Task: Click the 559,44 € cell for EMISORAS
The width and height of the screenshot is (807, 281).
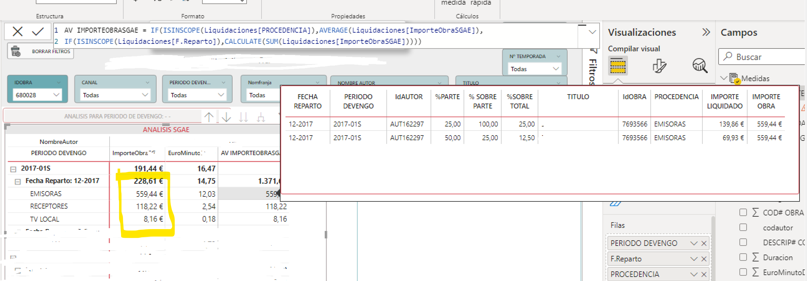Action: pyautogui.click(x=149, y=194)
